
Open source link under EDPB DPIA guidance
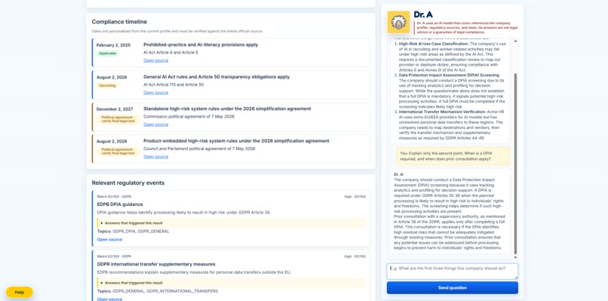[x=109, y=240]
